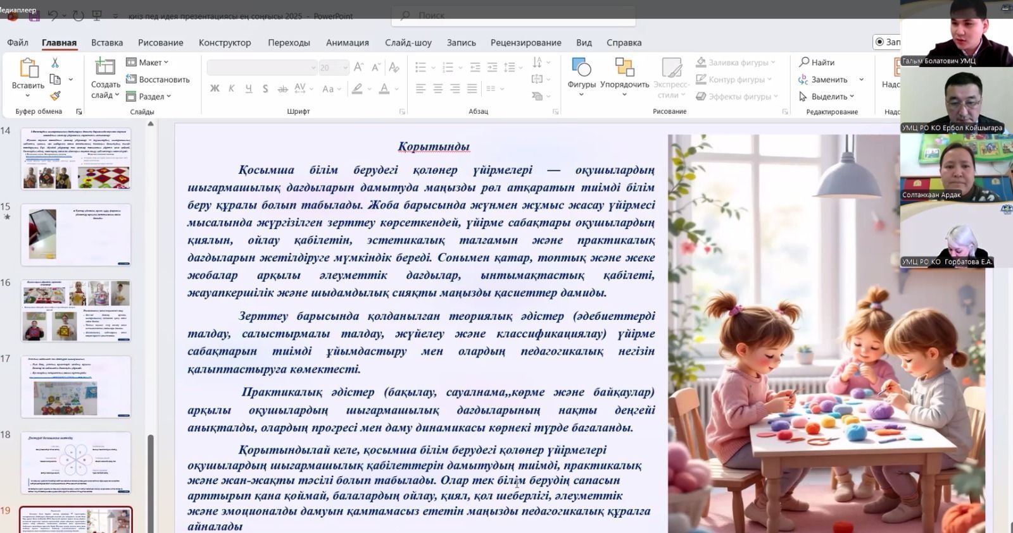Expand the Раздел section dropdown
Image resolution: width=1013 pixels, height=533 pixels.
[149, 96]
